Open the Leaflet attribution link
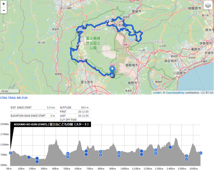Viewport: 214px width, 172px height. coord(157,92)
